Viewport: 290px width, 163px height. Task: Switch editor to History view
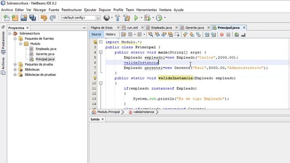pos(111,34)
